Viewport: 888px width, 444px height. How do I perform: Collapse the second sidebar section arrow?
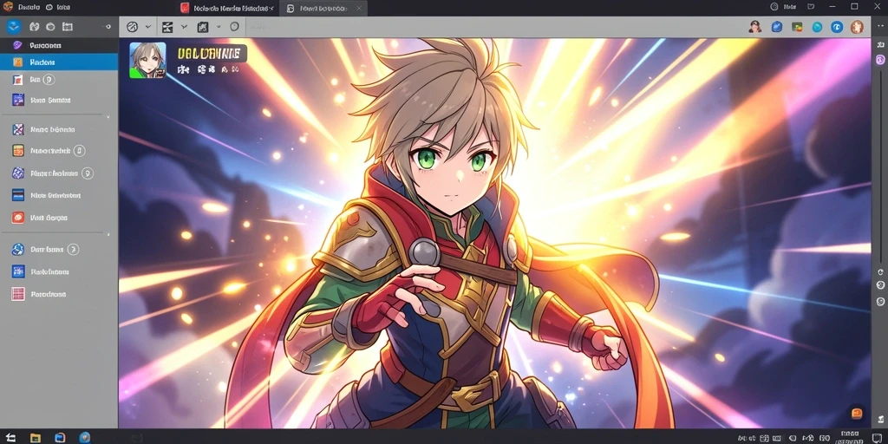click(108, 234)
